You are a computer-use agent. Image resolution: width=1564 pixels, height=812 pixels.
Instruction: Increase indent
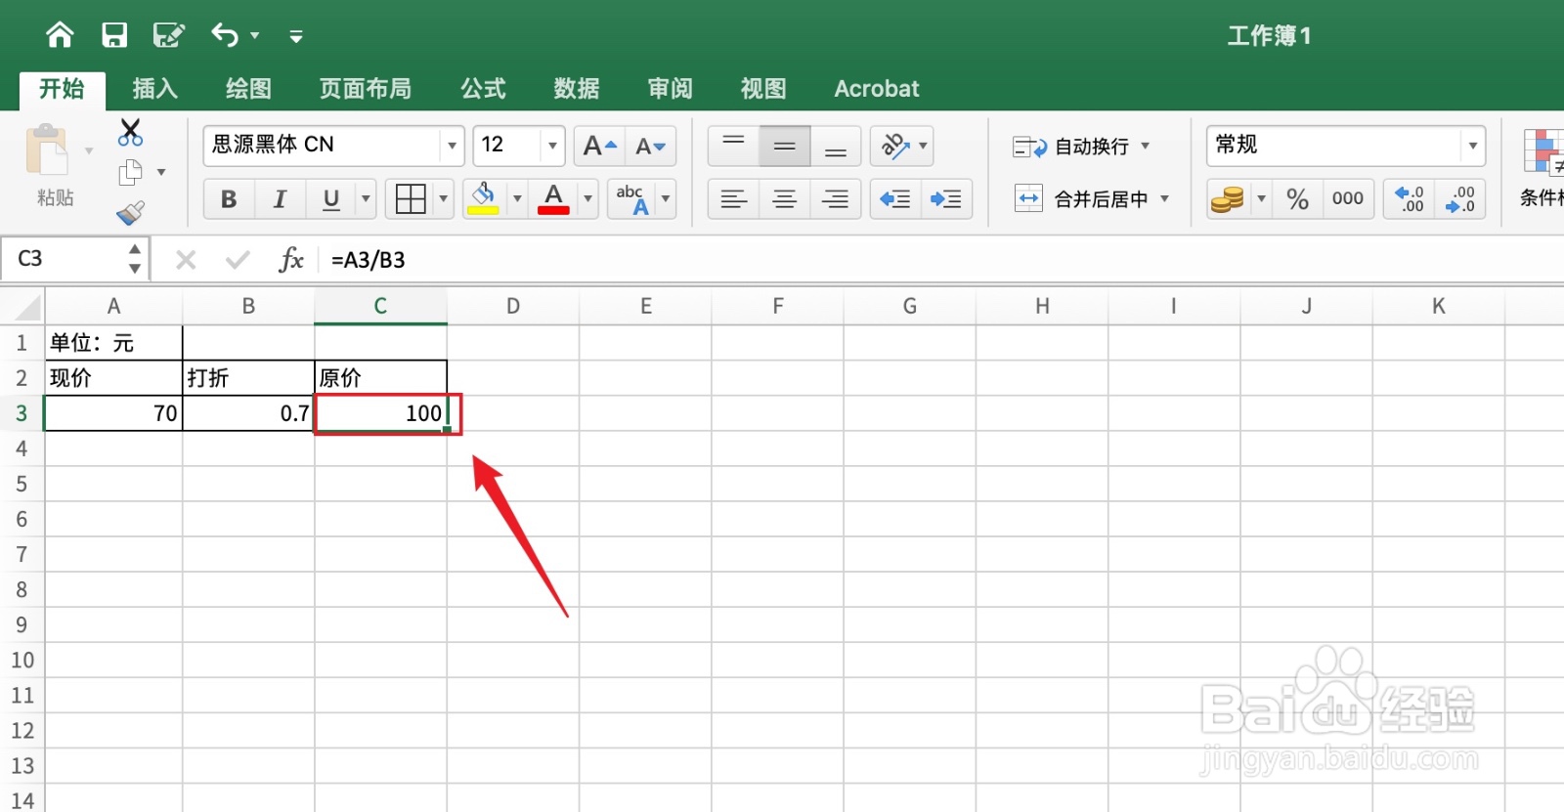click(946, 199)
